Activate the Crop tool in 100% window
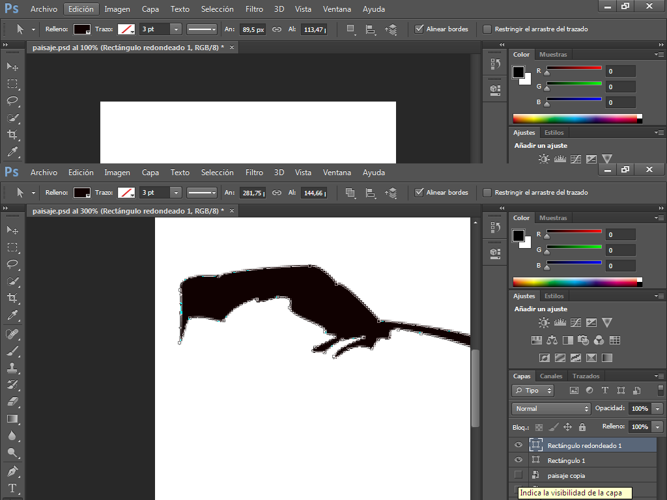The width and height of the screenshot is (667, 500). [12, 135]
